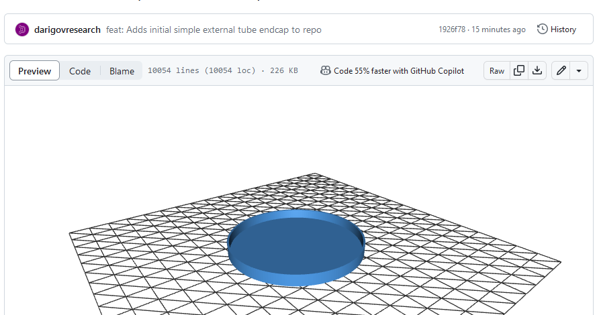This screenshot has height=315, width=601.
Task: Download the raw file
Action: tap(537, 71)
